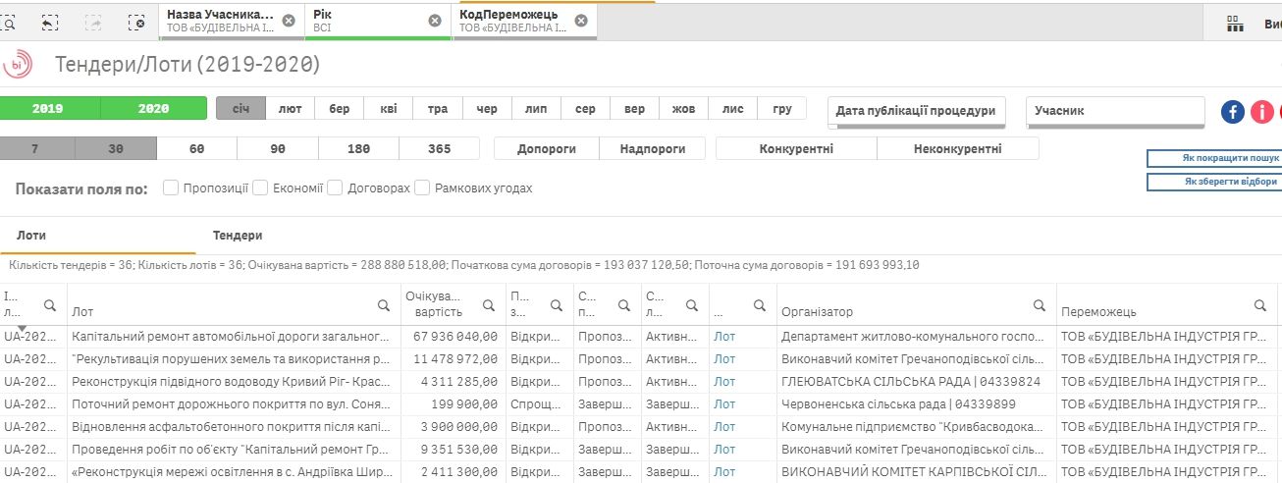Screen dimensions: 1282x483
Task: Filter by Надпороги procedures
Action: pyautogui.click(x=653, y=149)
